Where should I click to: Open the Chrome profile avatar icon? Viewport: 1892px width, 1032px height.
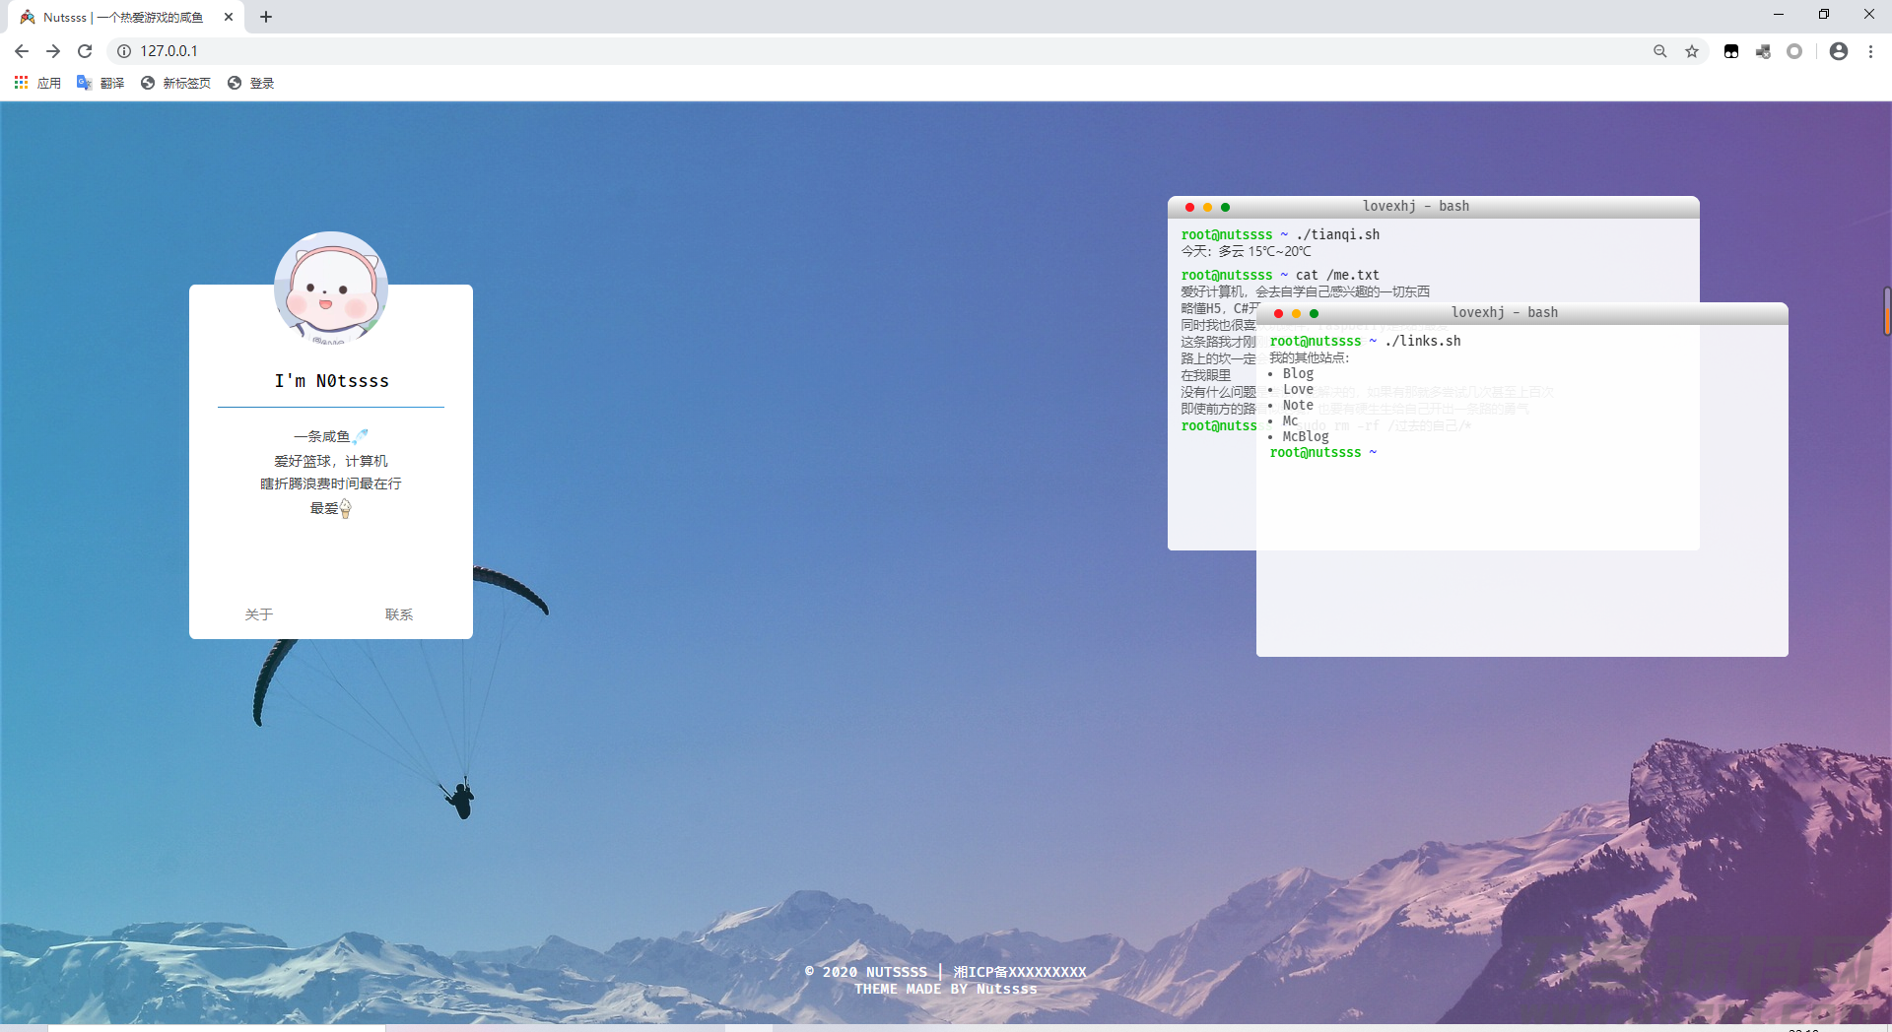click(x=1839, y=51)
